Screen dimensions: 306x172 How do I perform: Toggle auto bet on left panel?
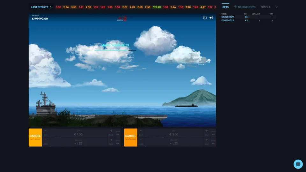coord(118,134)
